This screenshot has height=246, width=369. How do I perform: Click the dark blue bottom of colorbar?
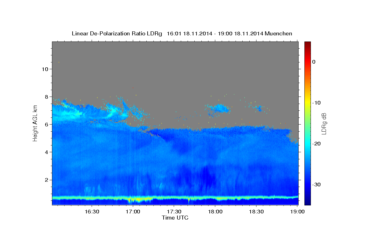click(x=307, y=201)
